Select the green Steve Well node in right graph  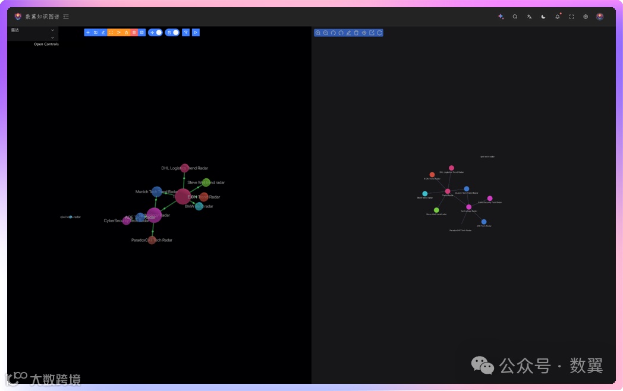436,210
